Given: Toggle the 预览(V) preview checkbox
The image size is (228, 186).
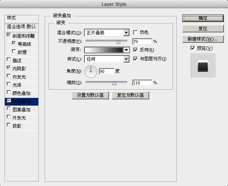Looking at the screenshot, I should (x=193, y=48).
